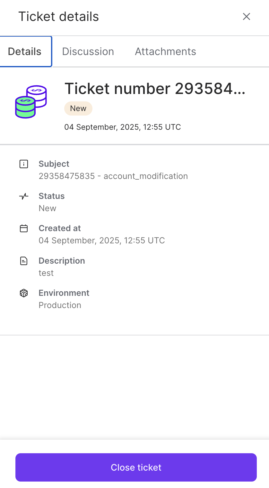Click the X icon to dismiss ticket details
The height and width of the screenshot is (488, 269).
pos(247,16)
